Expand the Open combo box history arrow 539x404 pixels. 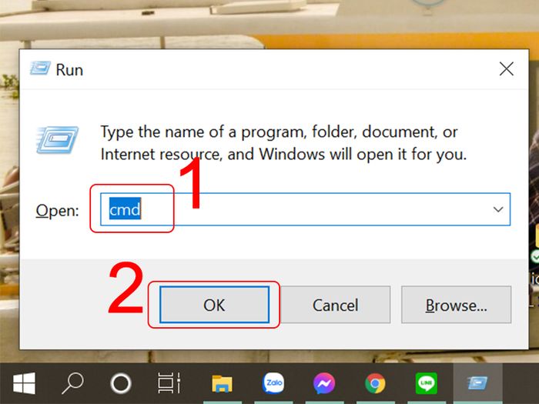click(498, 209)
